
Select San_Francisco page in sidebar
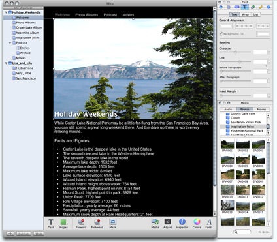point(26,78)
